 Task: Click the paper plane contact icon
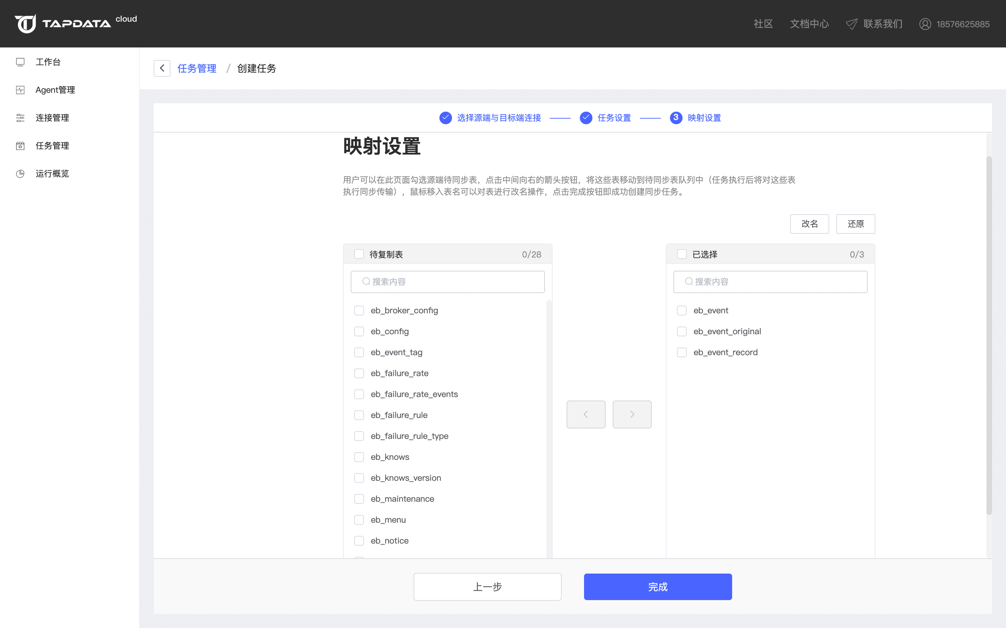[x=851, y=24]
